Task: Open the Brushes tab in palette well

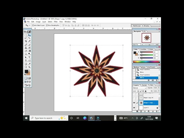Action: (x=146, y=26)
